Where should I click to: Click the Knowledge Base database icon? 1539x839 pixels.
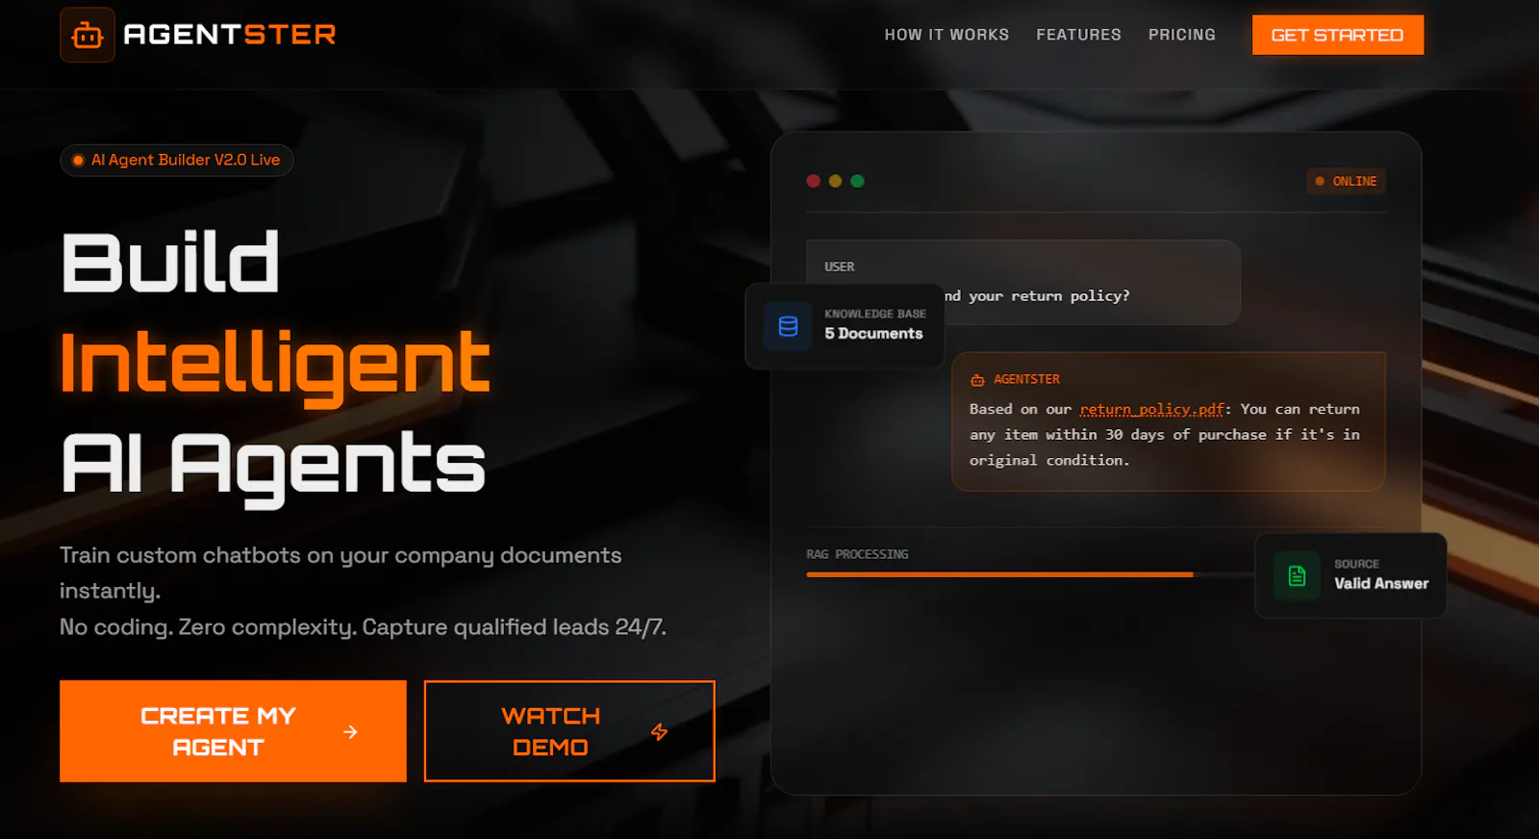(788, 326)
